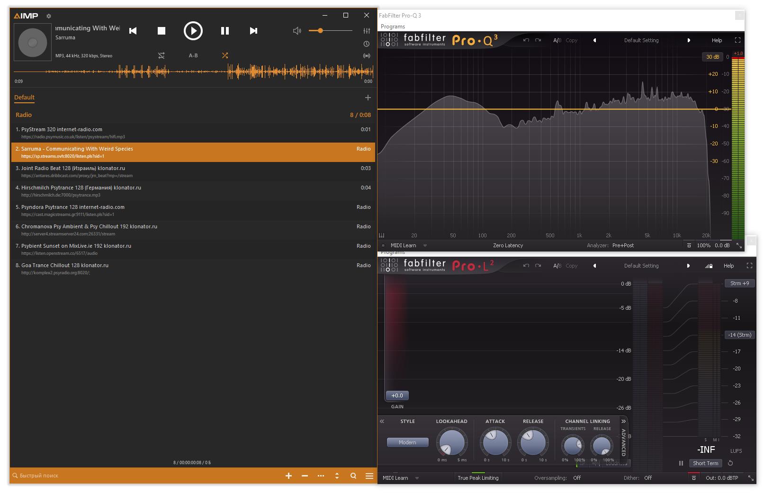Click AIMP radio capture icon
Viewport: 764px width, 494px height.
pos(367,56)
